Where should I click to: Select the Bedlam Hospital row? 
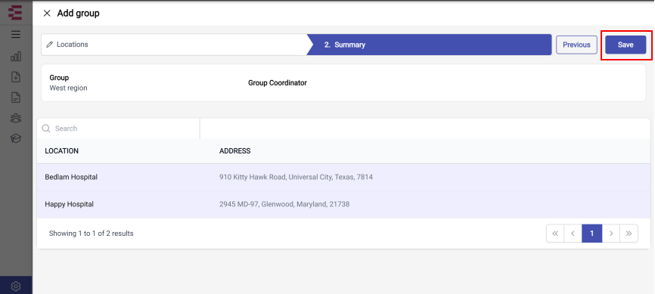[346, 177]
